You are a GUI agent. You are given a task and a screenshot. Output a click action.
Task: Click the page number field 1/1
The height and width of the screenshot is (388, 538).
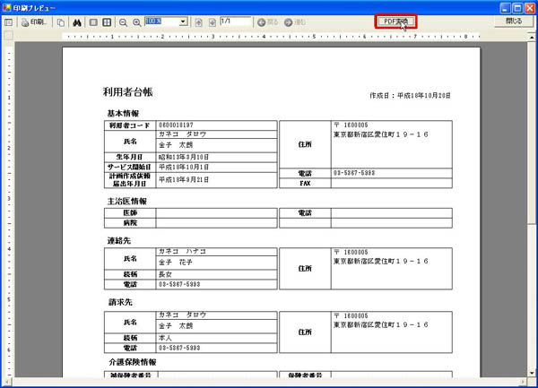[235, 22]
